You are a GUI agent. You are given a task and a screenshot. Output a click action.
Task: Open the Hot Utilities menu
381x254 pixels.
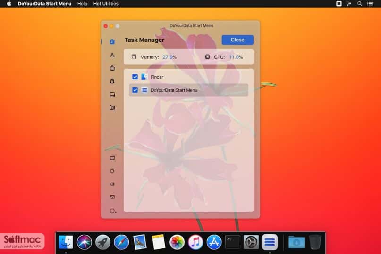coord(106,4)
